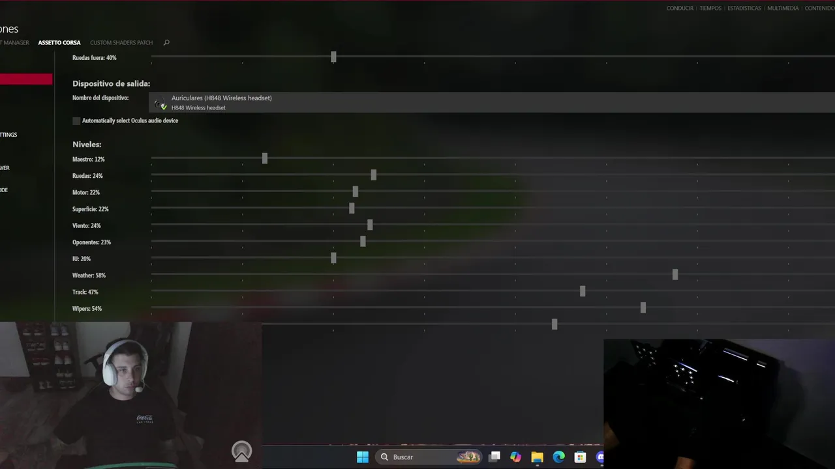Click the Wipers: 54% label
The image size is (835, 469).
[87, 309]
